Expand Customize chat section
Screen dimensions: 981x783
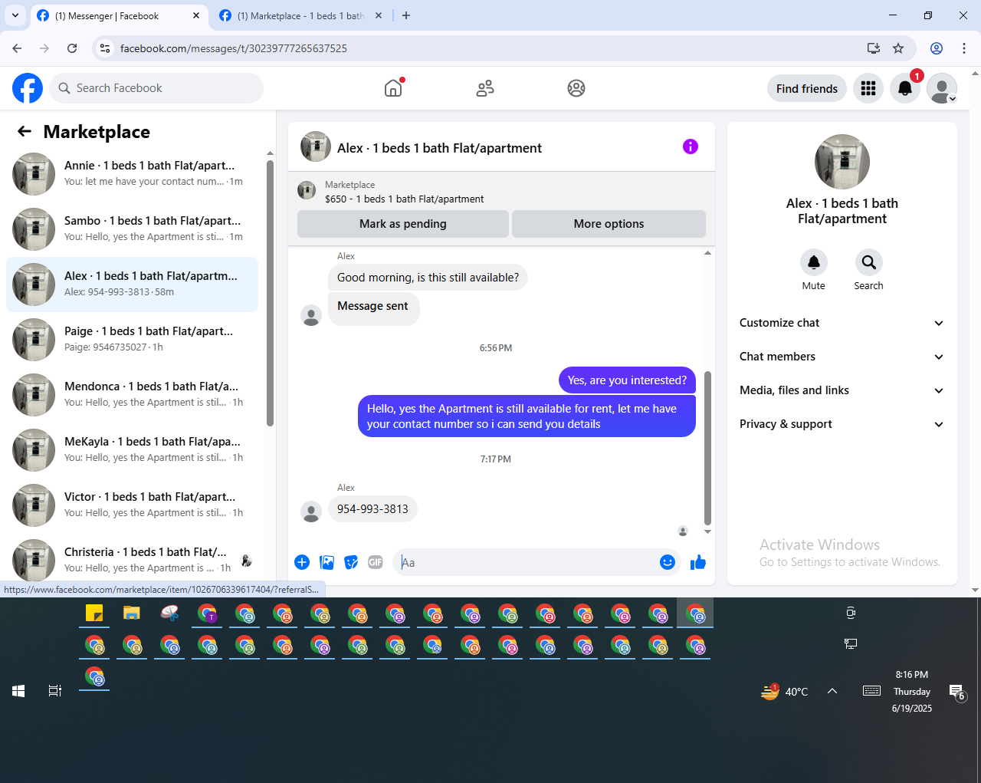pos(842,323)
